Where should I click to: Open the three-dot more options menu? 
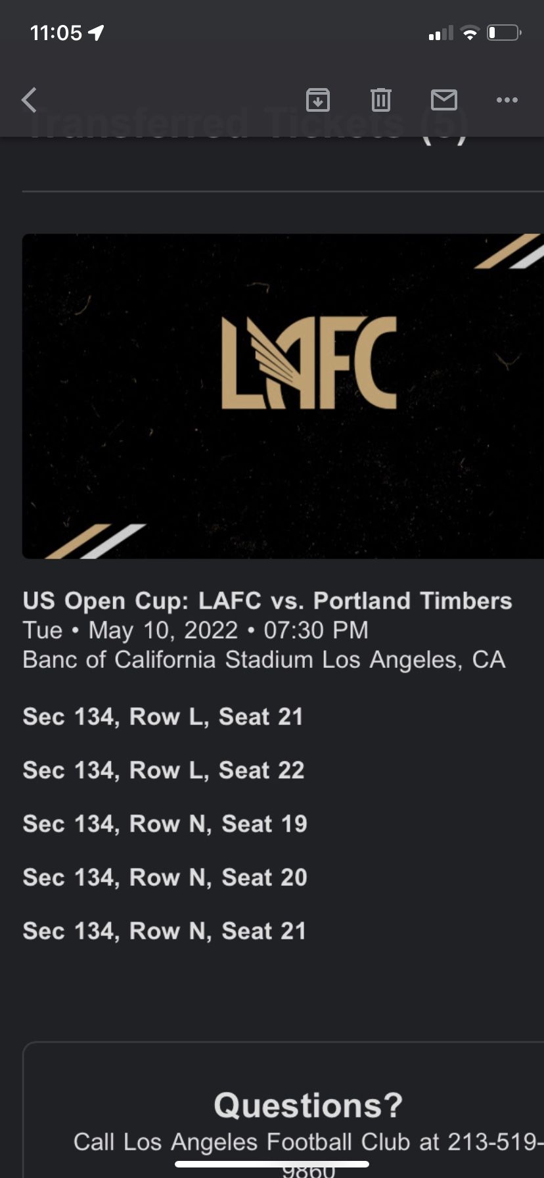(x=507, y=100)
